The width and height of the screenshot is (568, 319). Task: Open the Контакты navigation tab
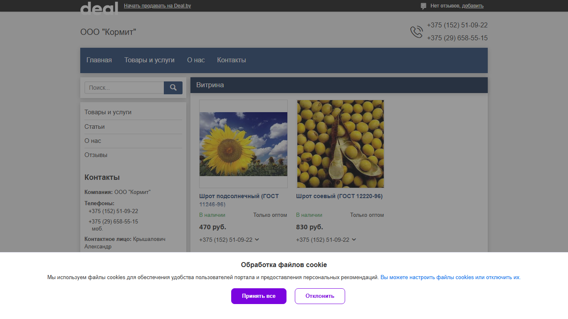pyautogui.click(x=232, y=60)
